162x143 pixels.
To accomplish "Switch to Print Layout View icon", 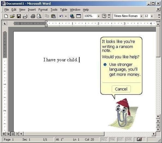I will click(13, 134).
